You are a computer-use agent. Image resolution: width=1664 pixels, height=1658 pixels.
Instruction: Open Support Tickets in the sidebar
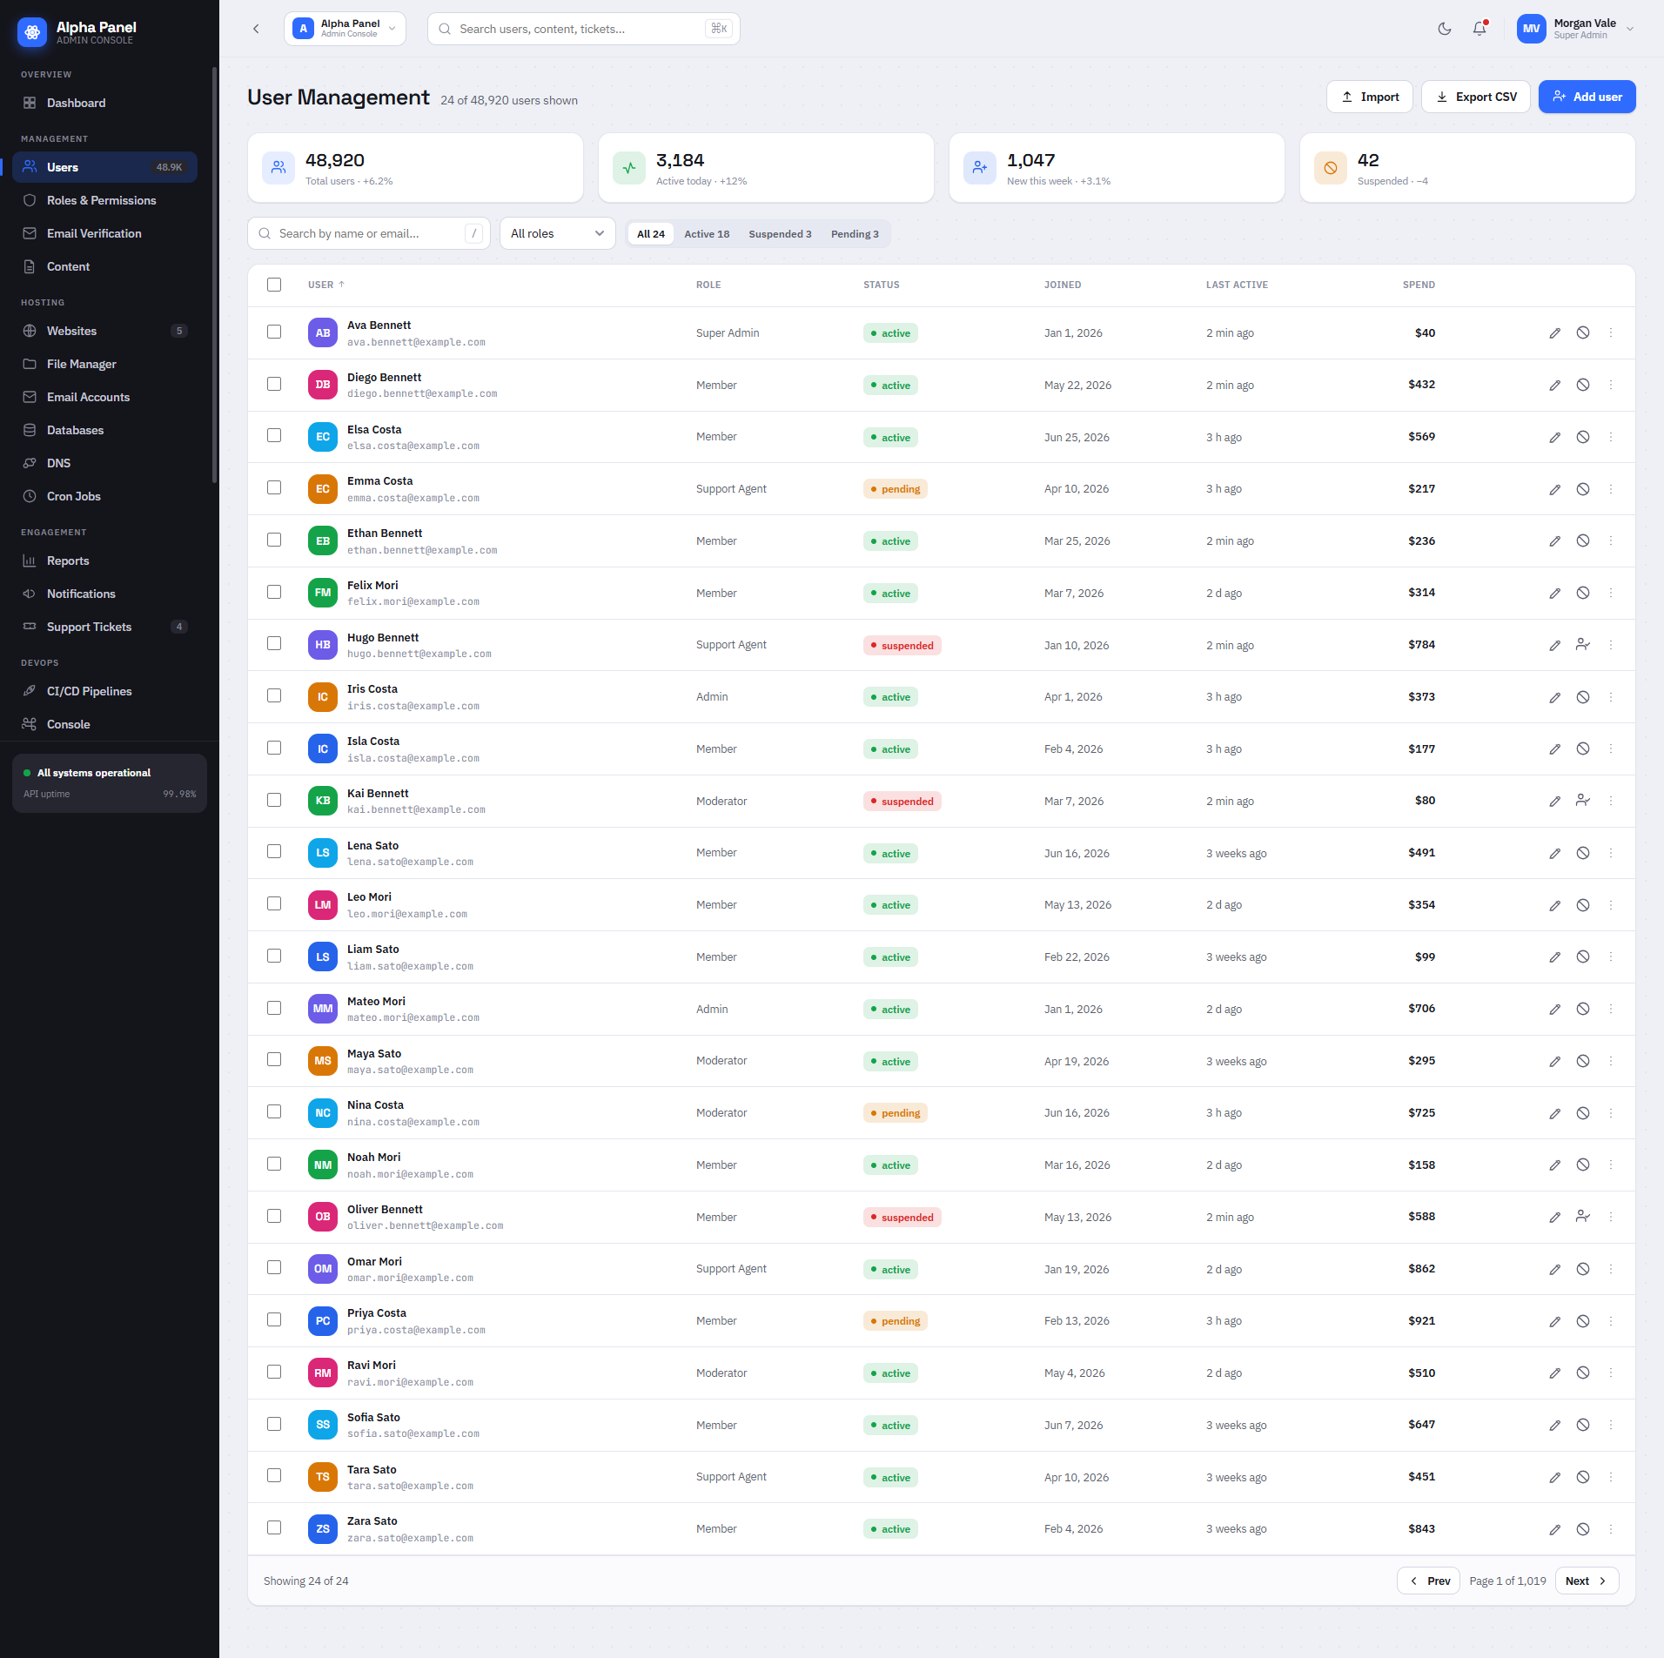[x=104, y=627]
